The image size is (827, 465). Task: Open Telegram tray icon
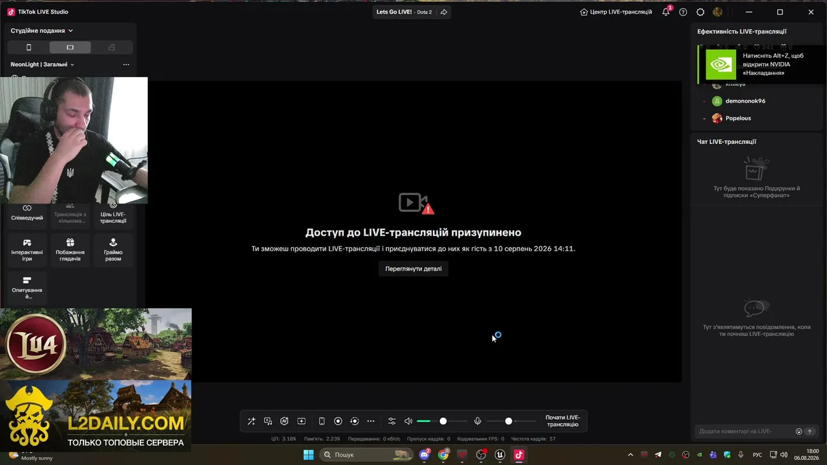click(658, 455)
